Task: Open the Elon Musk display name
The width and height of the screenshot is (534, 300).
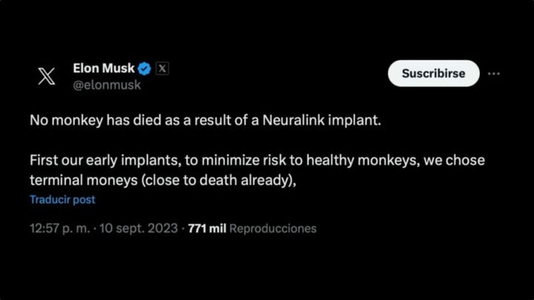Action: pos(104,69)
